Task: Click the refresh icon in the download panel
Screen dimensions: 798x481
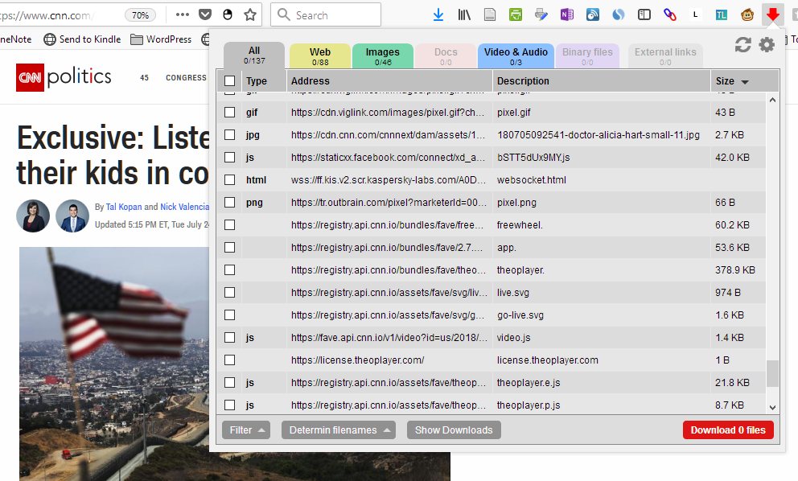Action: (x=742, y=46)
